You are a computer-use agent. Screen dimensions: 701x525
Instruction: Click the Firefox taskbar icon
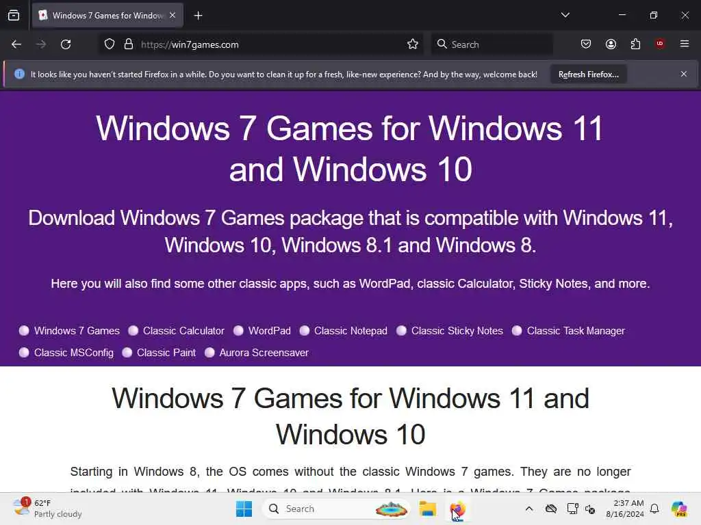click(x=457, y=509)
